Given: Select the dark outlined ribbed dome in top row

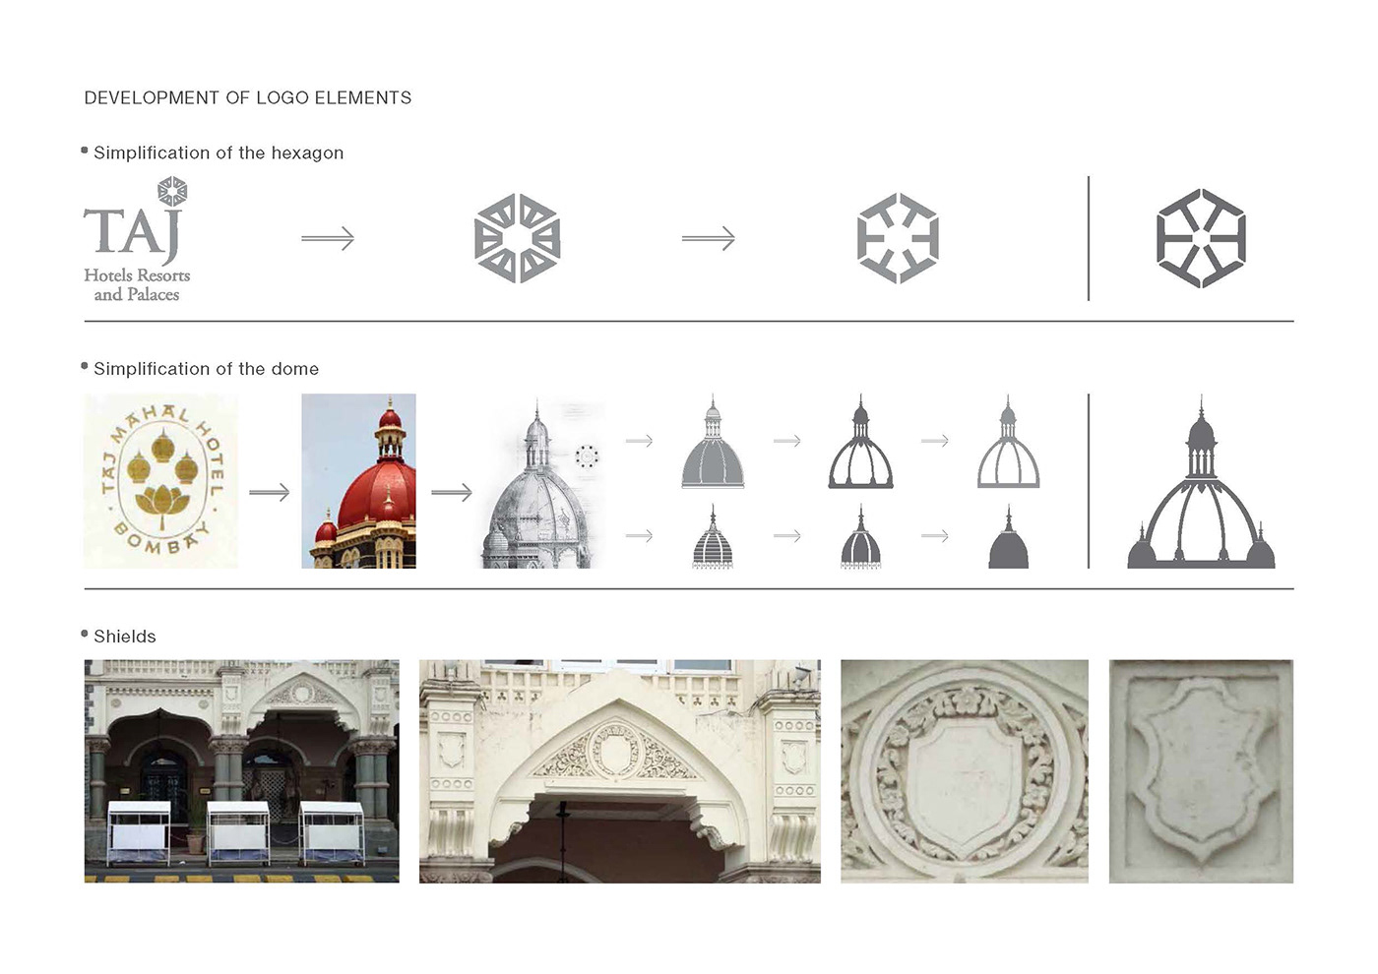Looking at the screenshot, I should click(x=860, y=442).
